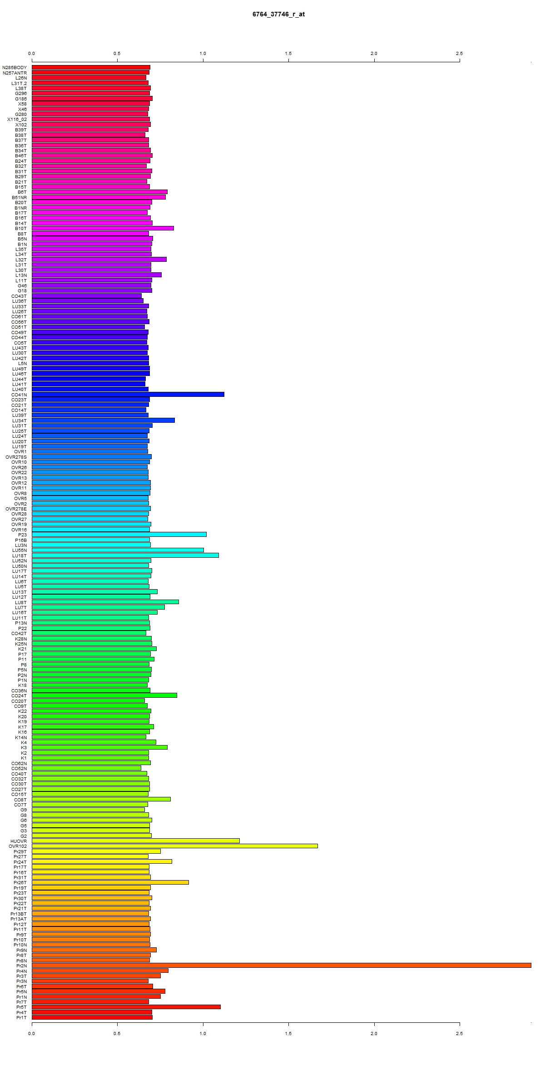Click the G296 row label

(x=21, y=93)
